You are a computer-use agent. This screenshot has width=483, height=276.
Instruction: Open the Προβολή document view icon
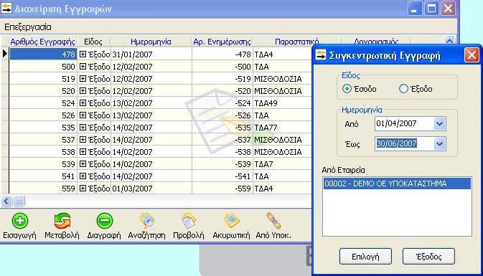189,221
